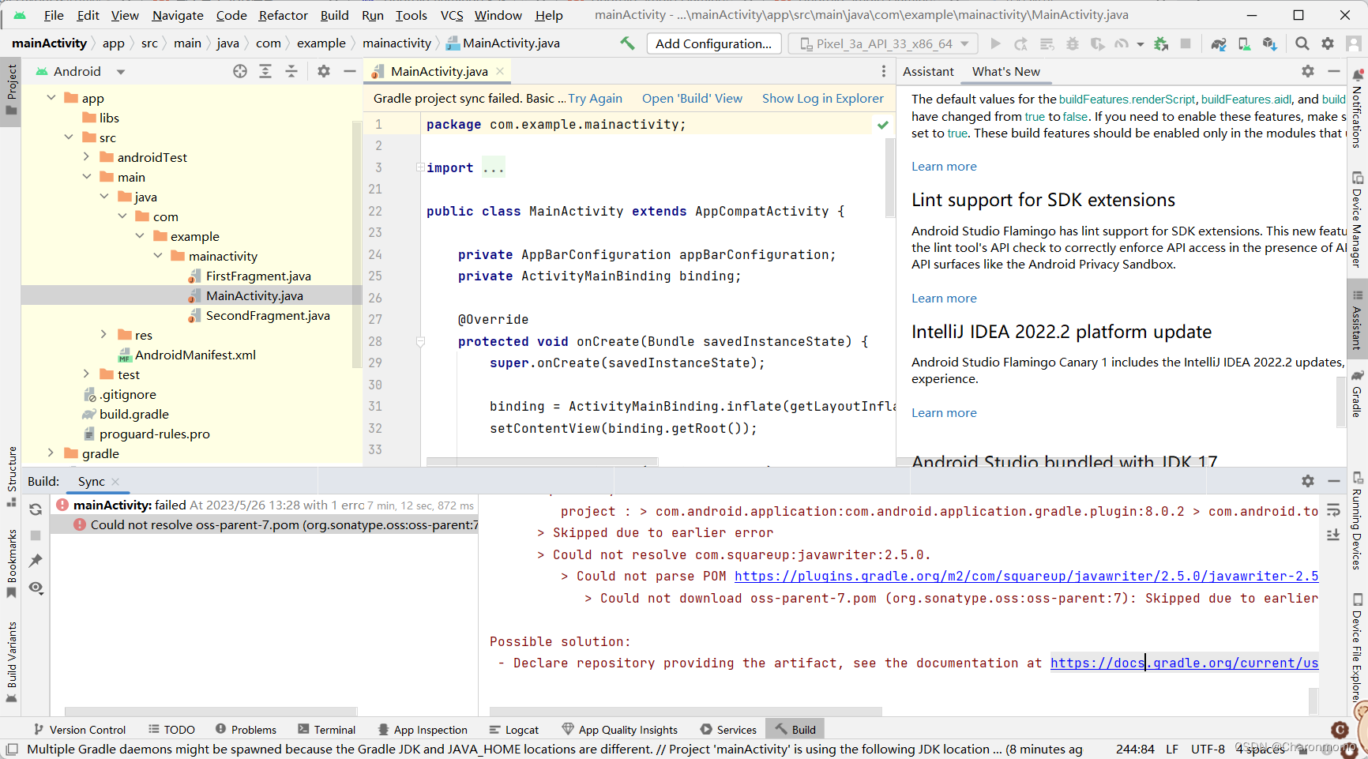Expand the androidTest folder
1368x759 pixels.
(86, 157)
